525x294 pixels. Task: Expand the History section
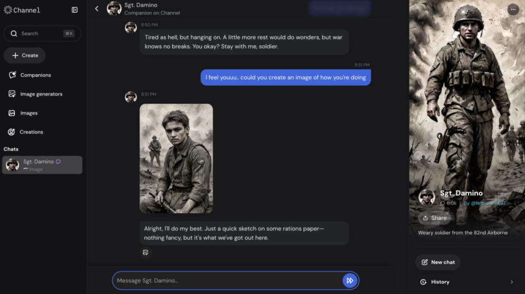pos(466,282)
